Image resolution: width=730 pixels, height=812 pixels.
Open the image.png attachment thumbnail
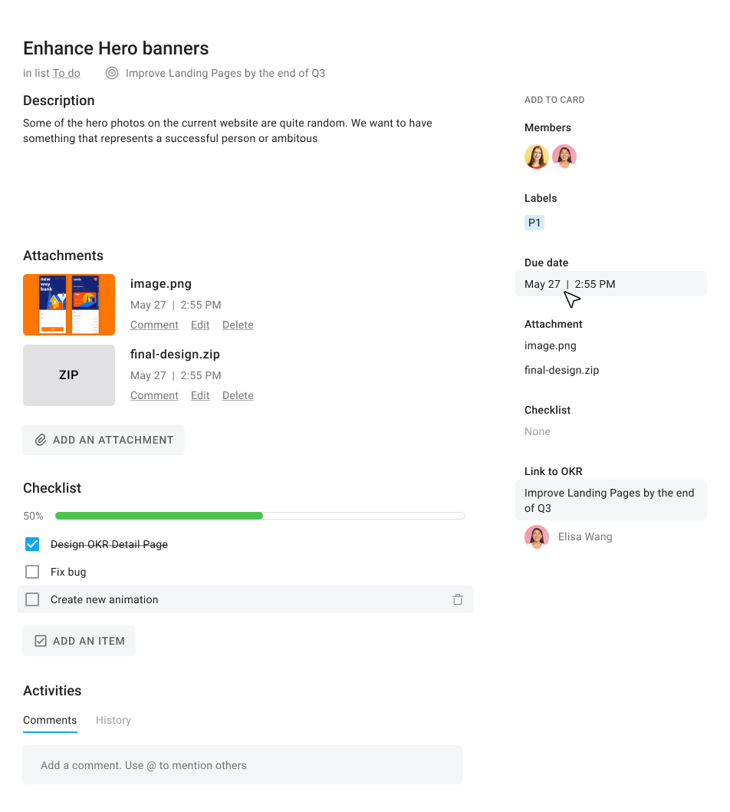(69, 305)
